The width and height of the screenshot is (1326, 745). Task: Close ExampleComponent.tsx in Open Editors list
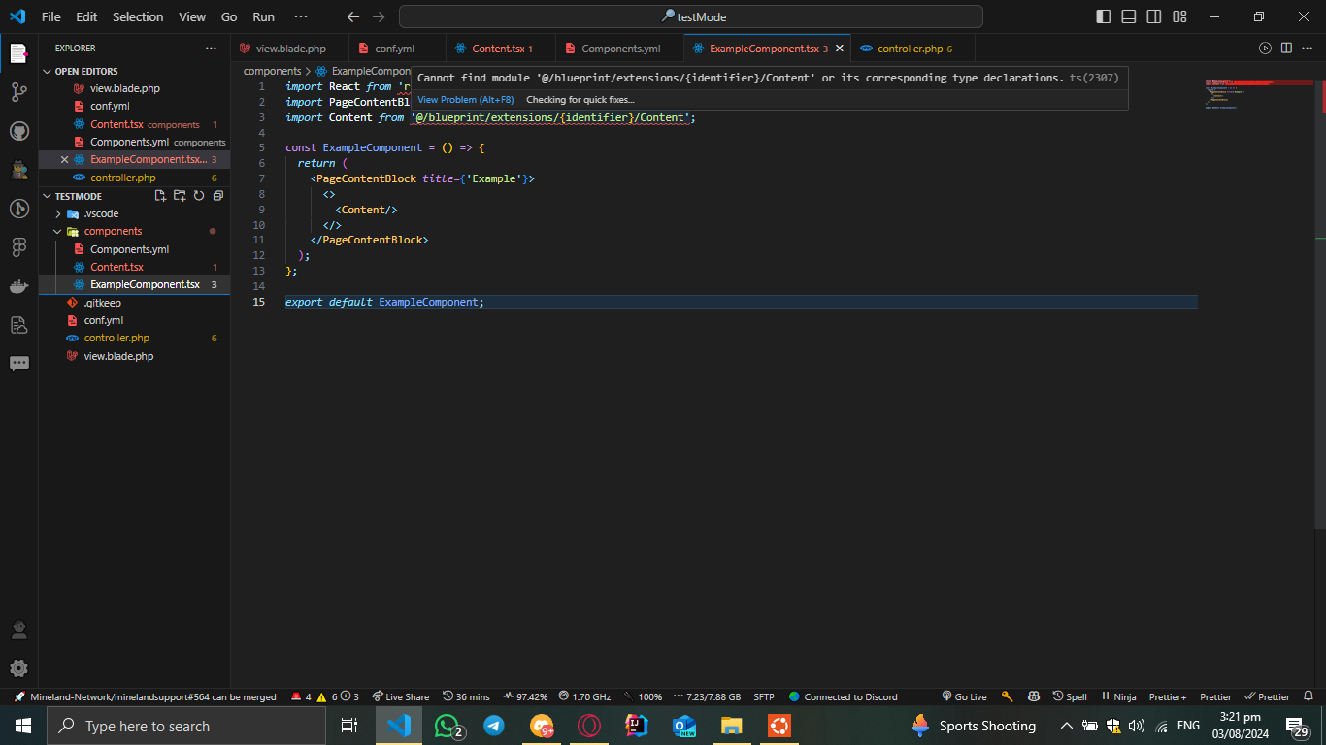(64, 159)
